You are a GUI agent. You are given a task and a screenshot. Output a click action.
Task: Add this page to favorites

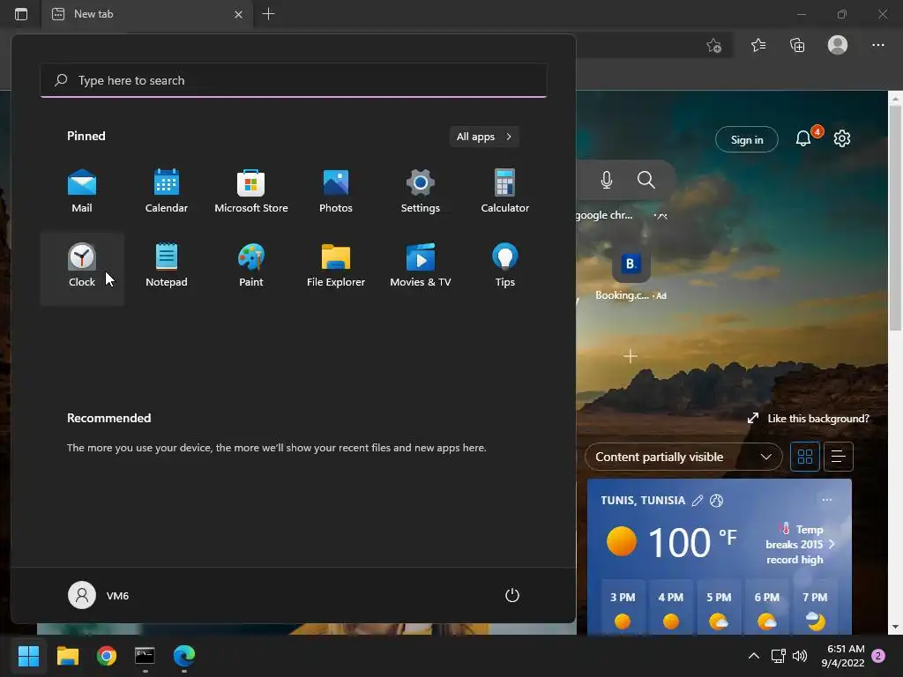714,45
